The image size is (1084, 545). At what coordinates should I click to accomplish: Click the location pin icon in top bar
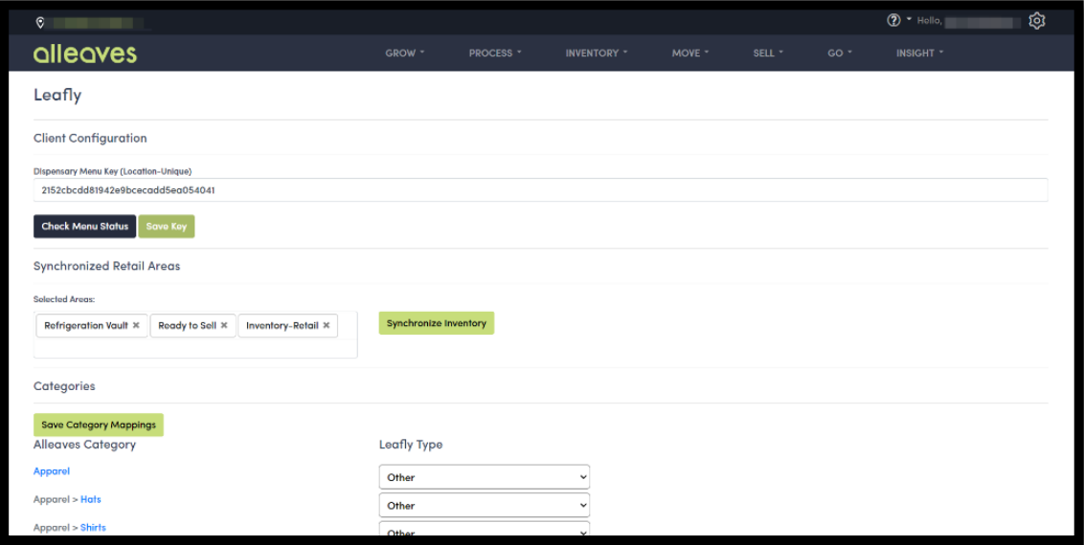pos(40,23)
